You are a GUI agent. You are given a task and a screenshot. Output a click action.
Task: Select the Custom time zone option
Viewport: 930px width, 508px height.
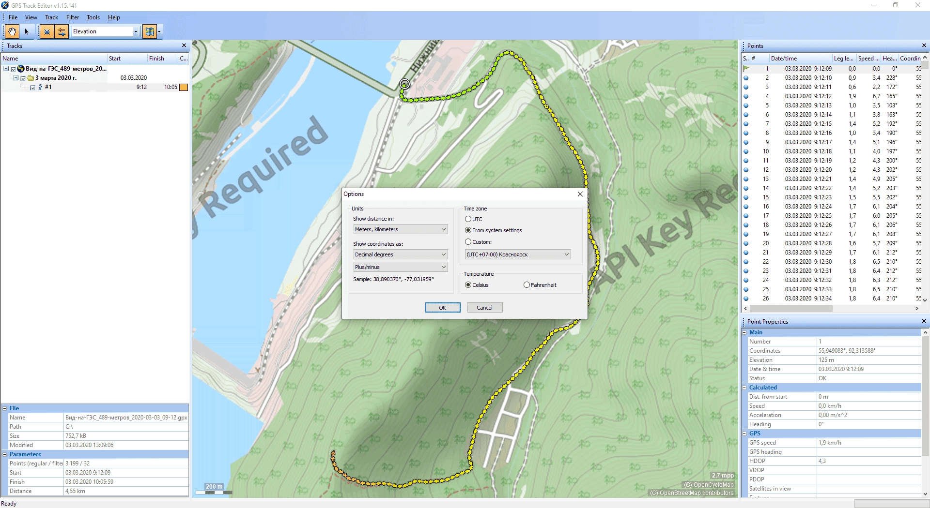coord(468,242)
